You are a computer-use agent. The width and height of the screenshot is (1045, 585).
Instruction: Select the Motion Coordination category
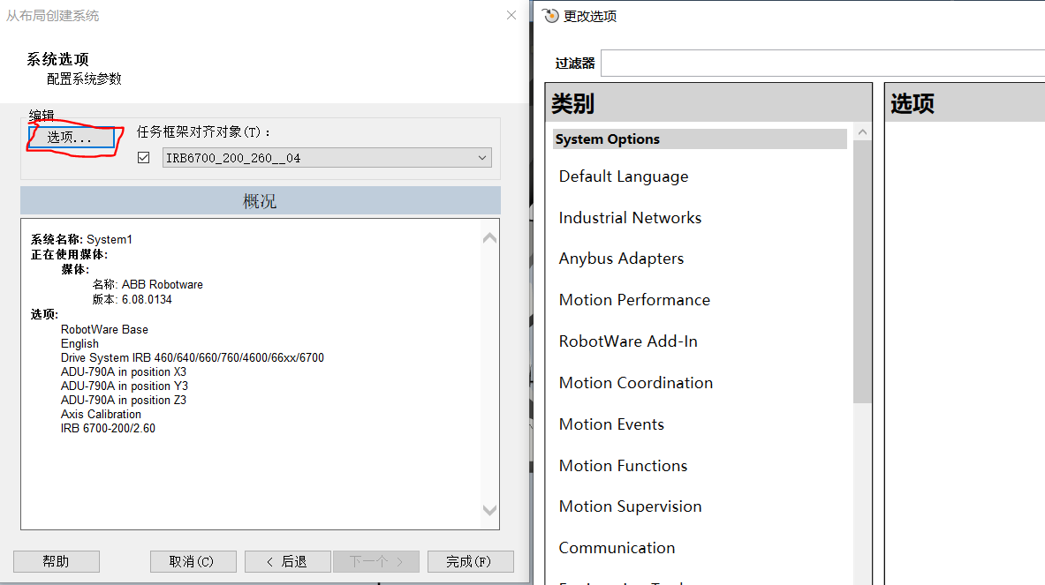coord(636,383)
